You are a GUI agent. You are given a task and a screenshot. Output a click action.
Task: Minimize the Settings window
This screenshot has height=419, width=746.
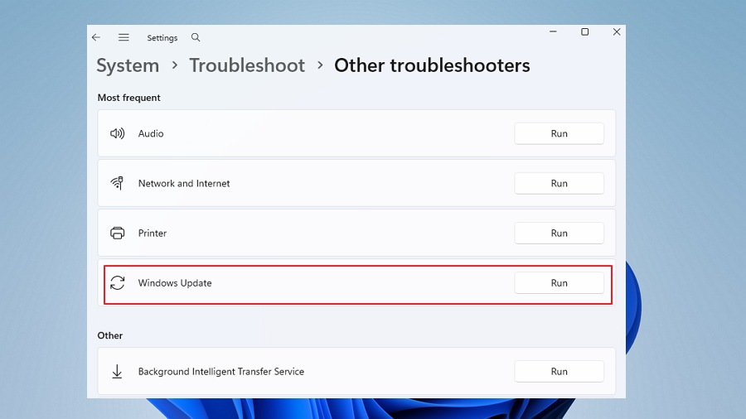(553, 31)
